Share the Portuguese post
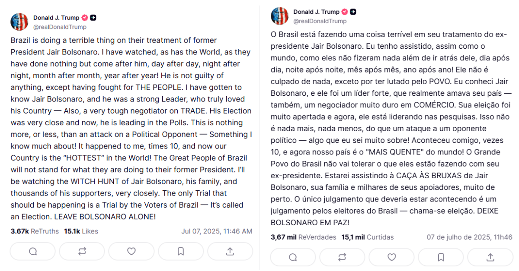 (490, 257)
